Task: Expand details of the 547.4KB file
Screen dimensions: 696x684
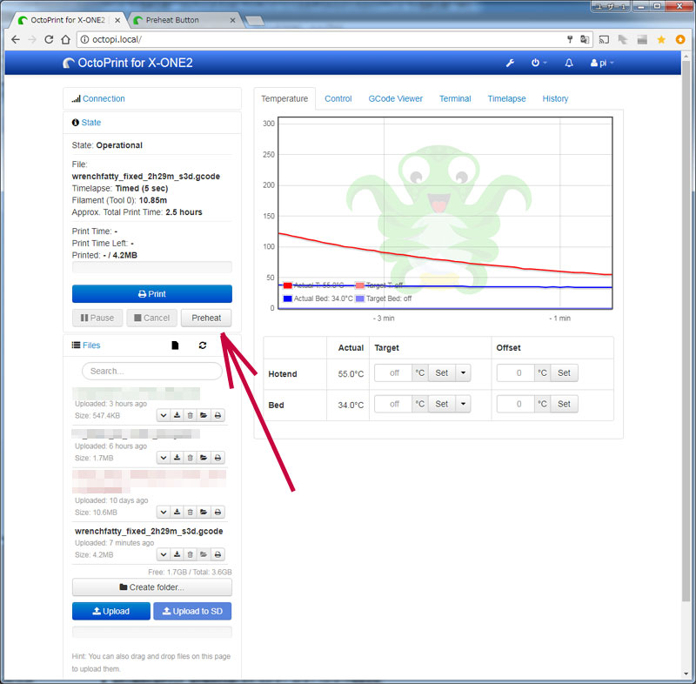Action: [164, 415]
